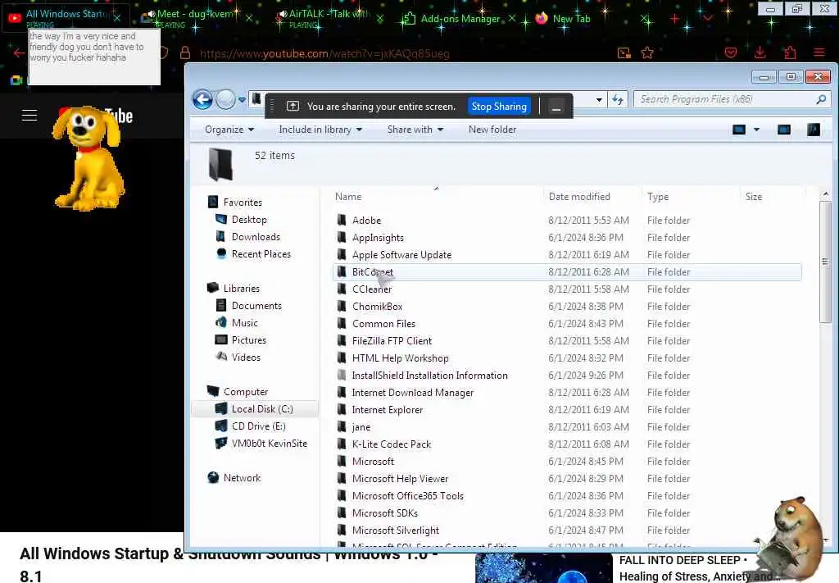Screen dimensions: 839x583
Task: Switch to the Meet browser tab
Action: coord(195,16)
